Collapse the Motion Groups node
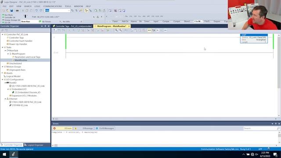281x158 pixels. [x=3, y=67]
